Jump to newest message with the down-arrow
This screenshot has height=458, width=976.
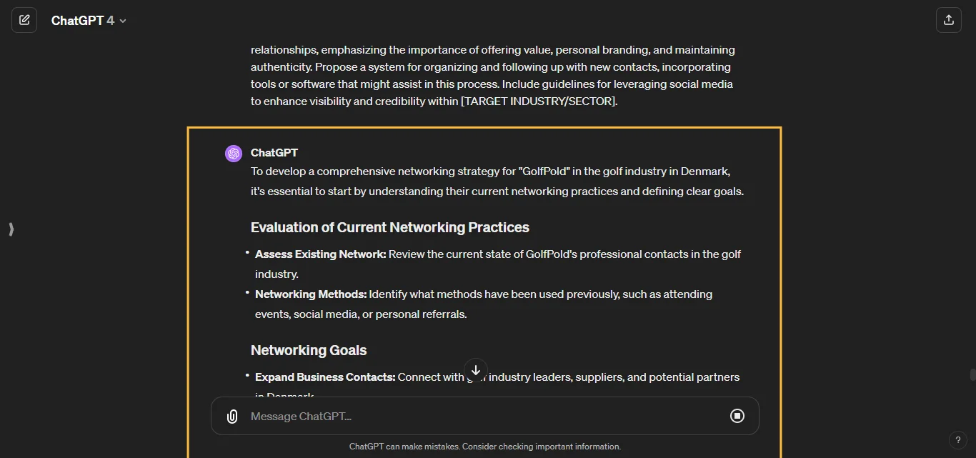click(x=475, y=370)
